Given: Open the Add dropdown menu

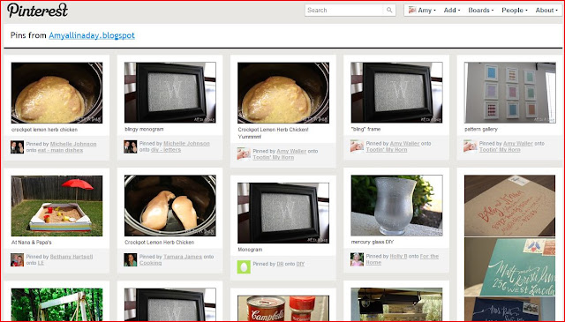Looking at the screenshot, I should point(452,10).
